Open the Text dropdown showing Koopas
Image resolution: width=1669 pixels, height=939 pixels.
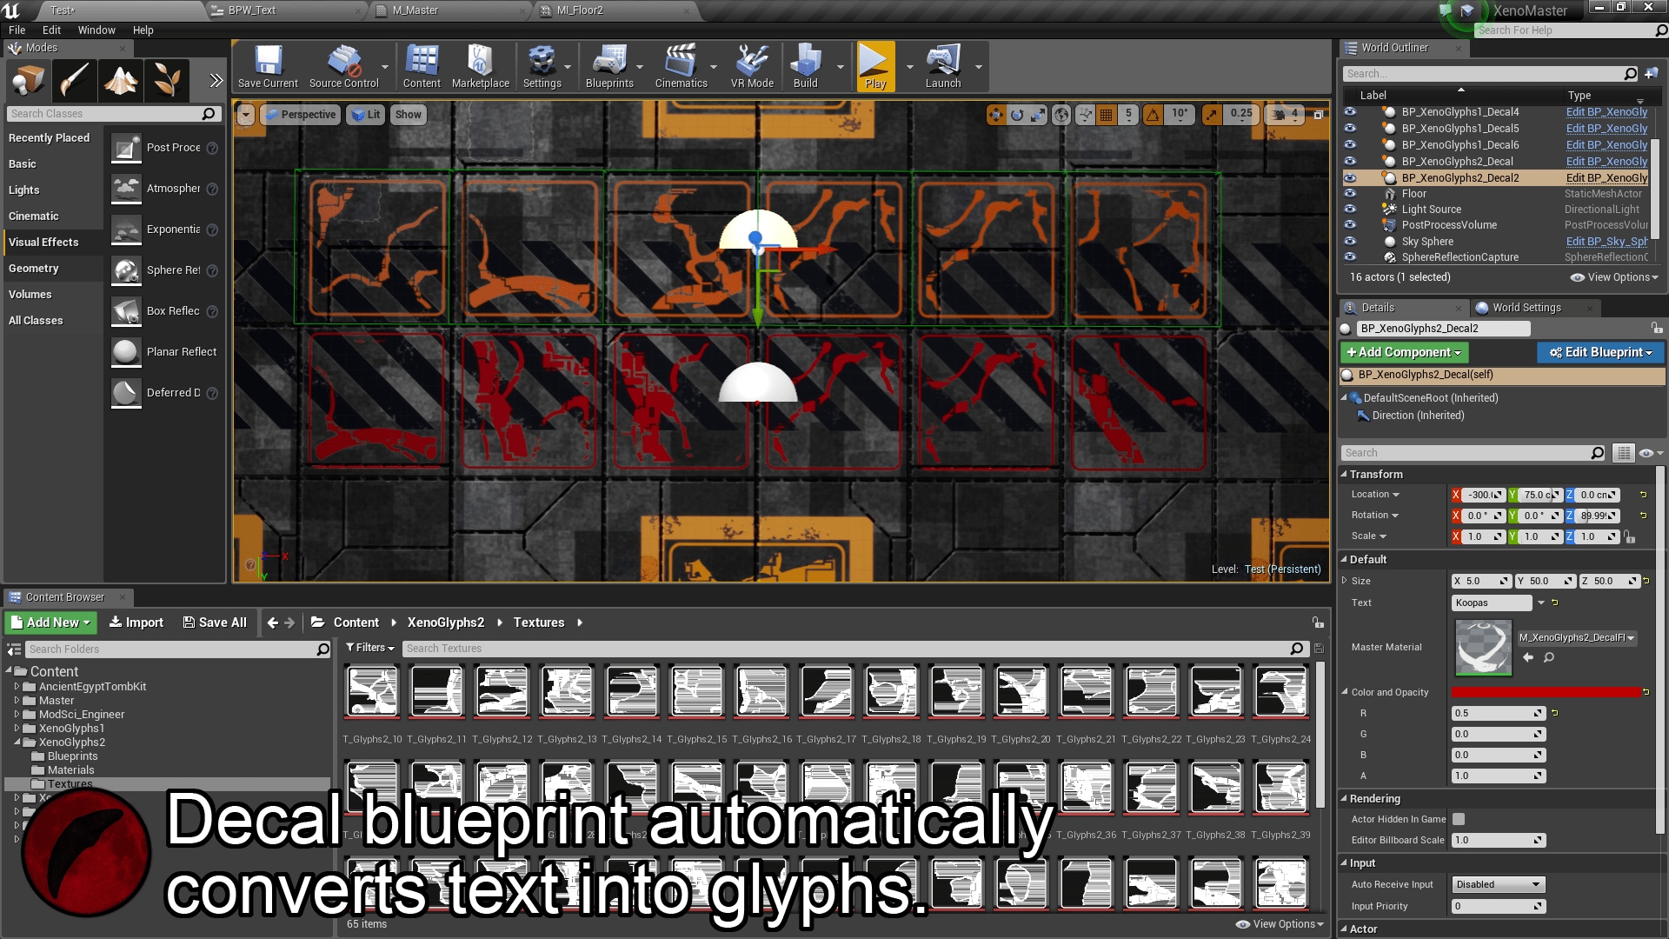pos(1542,603)
